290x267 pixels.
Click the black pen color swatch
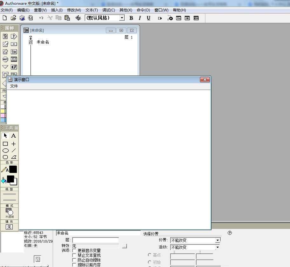pos(13,169)
